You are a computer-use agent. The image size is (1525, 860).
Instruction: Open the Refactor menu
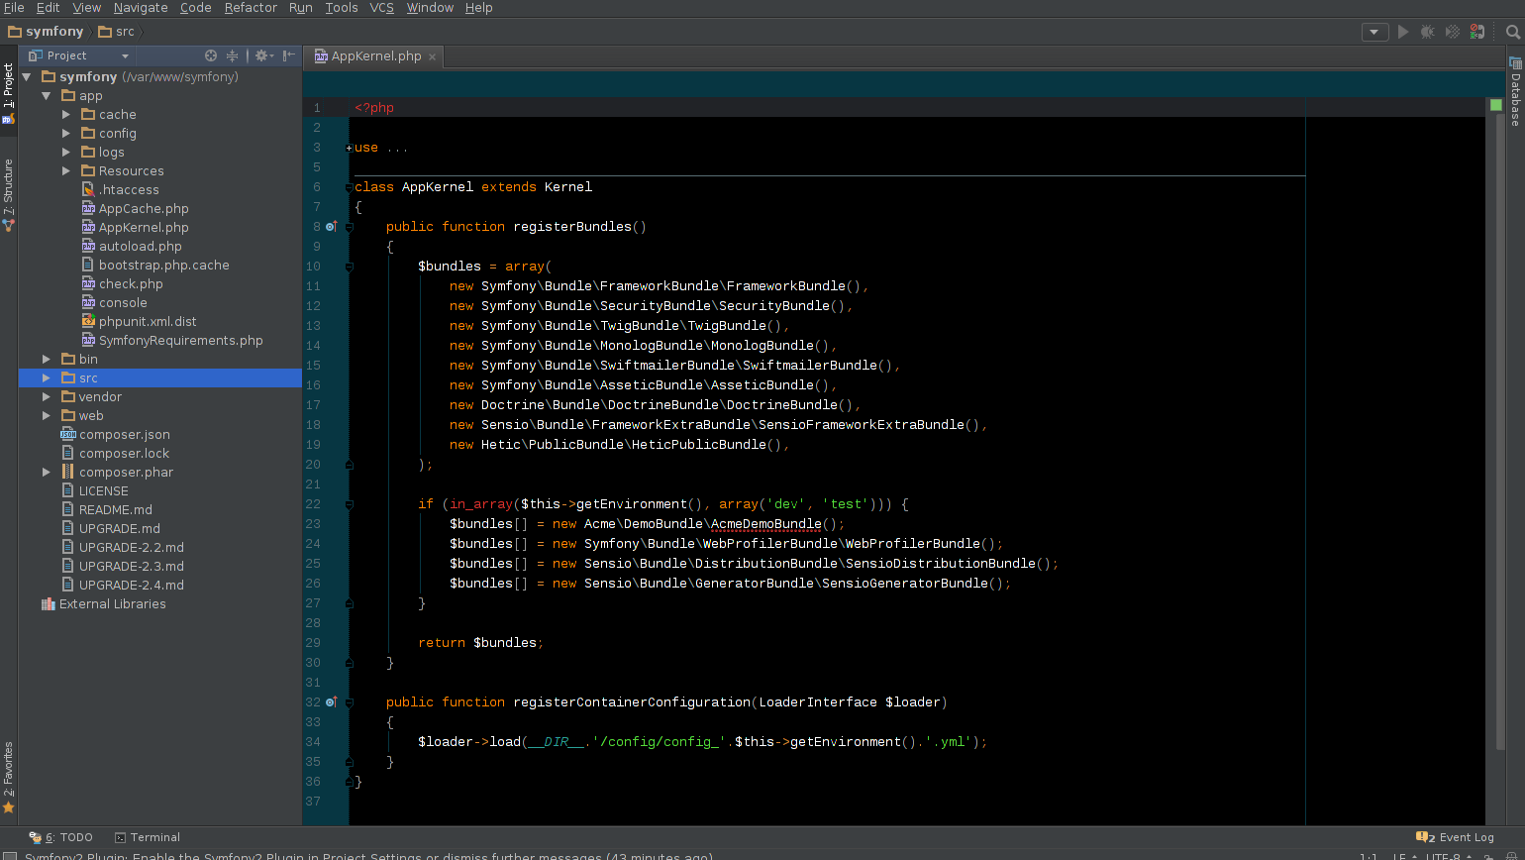coord(251,8)
